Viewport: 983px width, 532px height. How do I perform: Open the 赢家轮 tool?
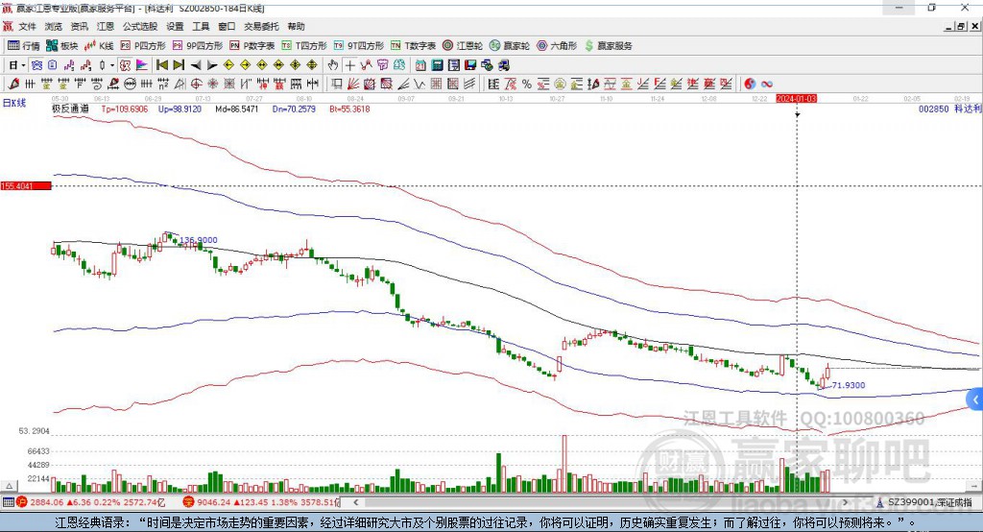pos(510,46)
